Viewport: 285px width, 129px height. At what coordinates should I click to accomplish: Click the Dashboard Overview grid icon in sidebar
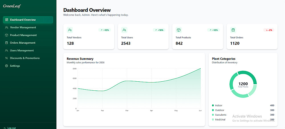click(7, 20)
